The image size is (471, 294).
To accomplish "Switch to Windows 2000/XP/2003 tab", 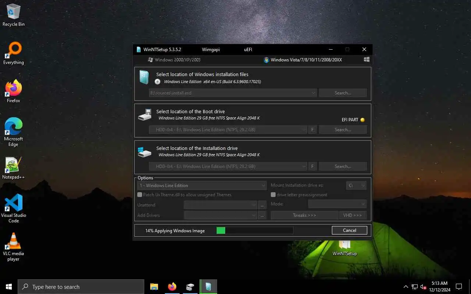I will point(174,60).
